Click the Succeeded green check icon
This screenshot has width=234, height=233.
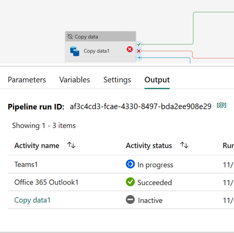[130, 182]
